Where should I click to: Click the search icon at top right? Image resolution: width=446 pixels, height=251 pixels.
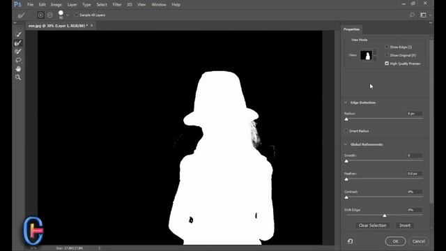(412, 15)
